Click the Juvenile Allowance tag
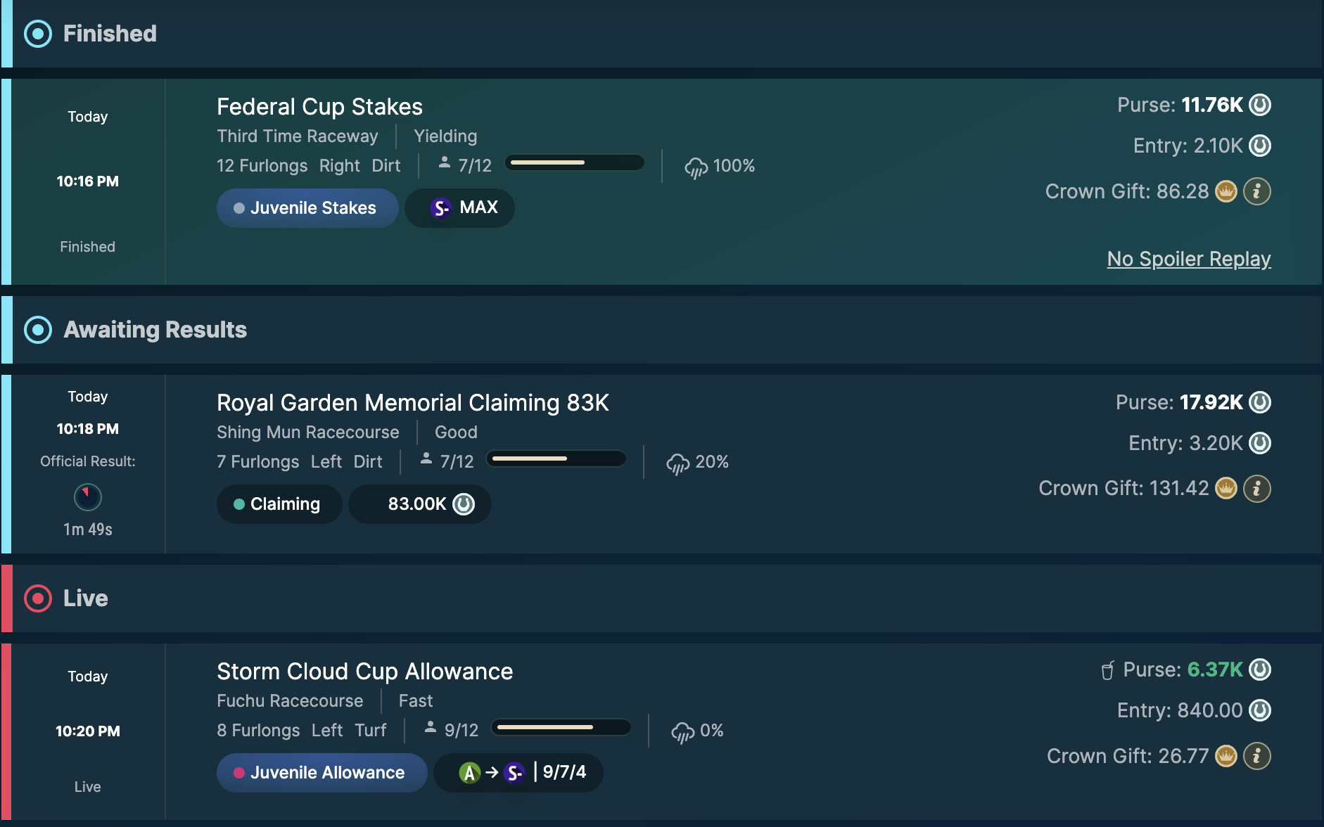 pyautogui.click(x=322, y=773)
